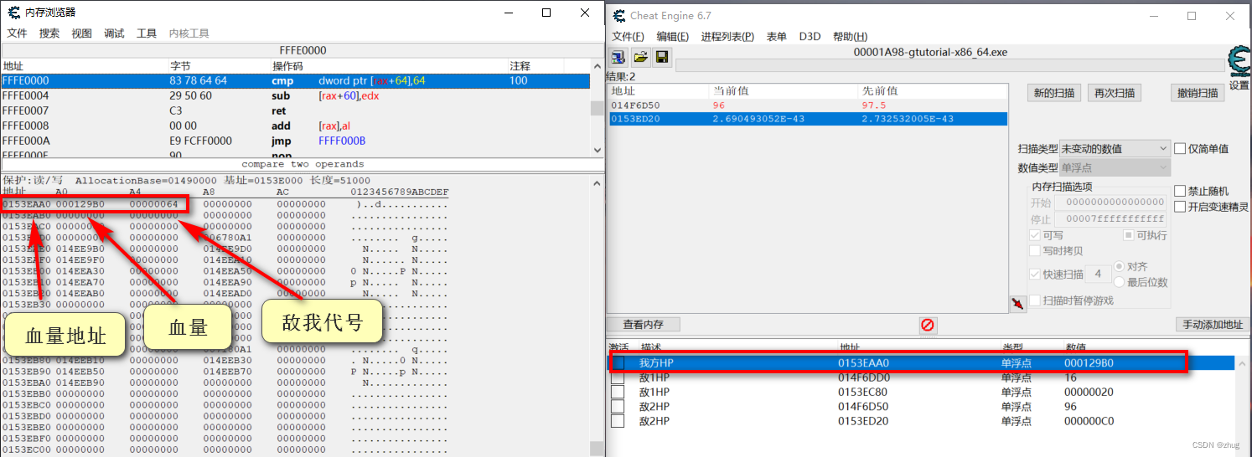Open 进程列表(P) menu
The image size is (1252, 457).
coord(727,37)
